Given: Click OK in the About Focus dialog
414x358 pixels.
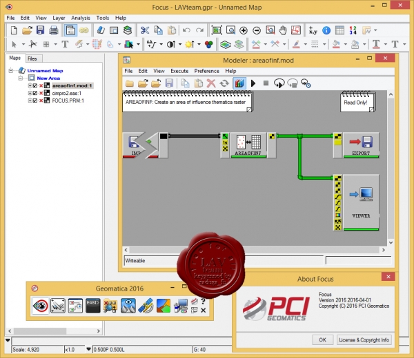Looking at the screenshot, I should click(322, 340).
